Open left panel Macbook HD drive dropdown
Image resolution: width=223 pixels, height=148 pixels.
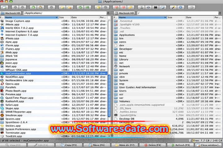pos(11,13)
